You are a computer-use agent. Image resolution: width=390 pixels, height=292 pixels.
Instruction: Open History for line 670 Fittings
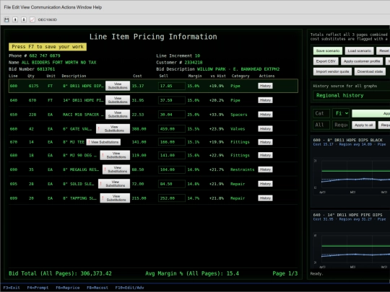265,142
